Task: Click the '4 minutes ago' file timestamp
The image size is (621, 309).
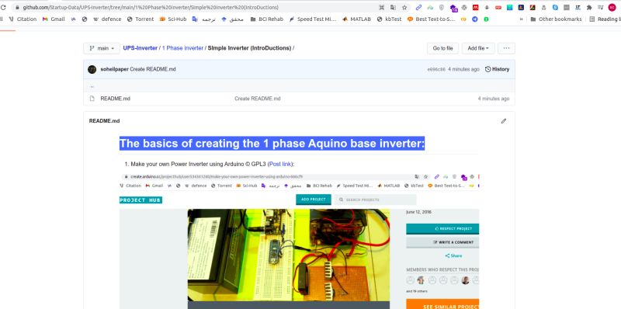Action: click(494, 99)
